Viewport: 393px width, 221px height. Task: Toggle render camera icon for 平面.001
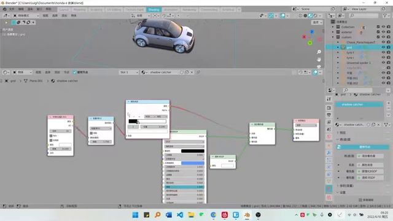pos(389,78)
